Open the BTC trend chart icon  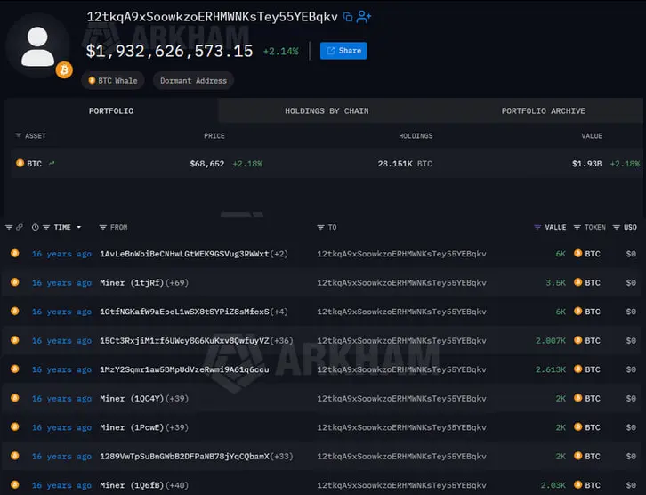[52, 163]
